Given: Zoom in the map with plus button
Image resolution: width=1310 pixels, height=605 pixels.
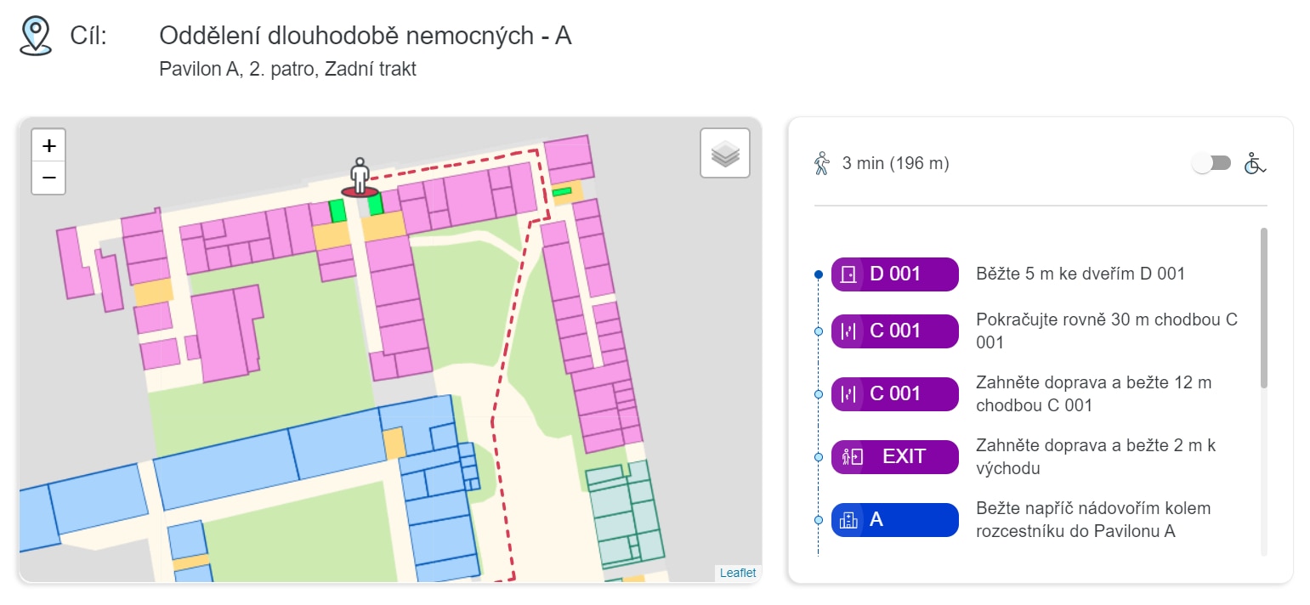Looking at the screenshot, I should pyautogui.click(x=49, y=146).
